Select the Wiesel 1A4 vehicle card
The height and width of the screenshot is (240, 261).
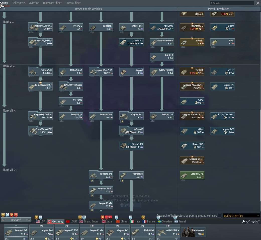tap(131, 27)
